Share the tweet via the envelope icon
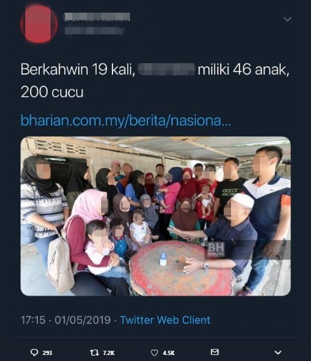 pyautogui.click(x=215, y=352)
